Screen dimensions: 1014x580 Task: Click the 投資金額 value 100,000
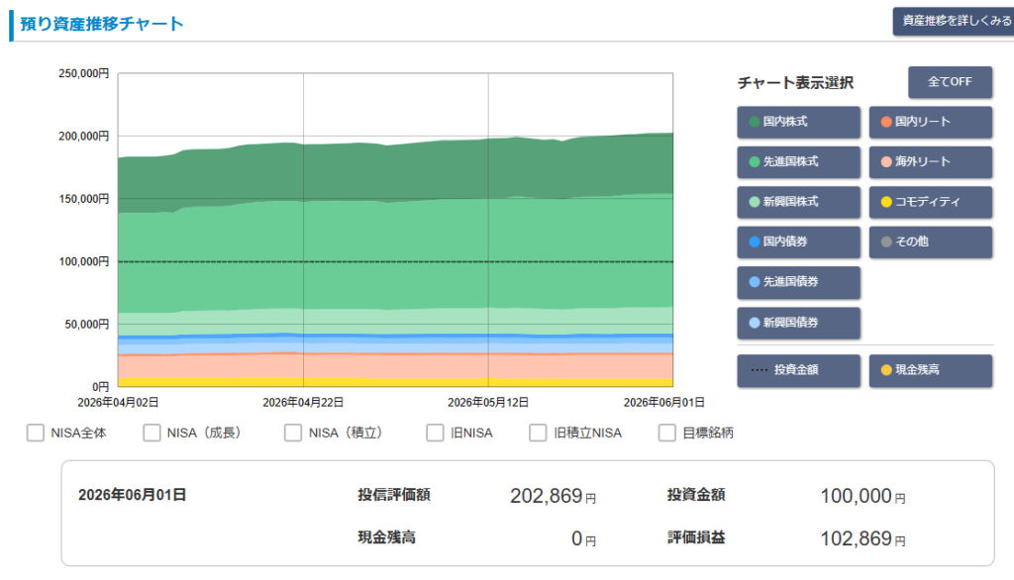[857, 496]
